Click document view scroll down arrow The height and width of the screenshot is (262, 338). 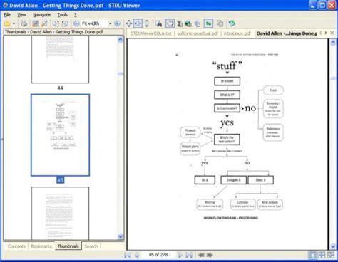coord(333,246)
